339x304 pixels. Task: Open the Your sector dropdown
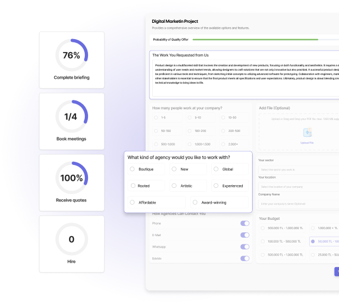tap(299, 169)
